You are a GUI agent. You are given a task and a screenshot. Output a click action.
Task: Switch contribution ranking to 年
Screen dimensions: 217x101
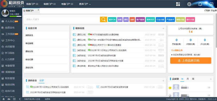[x=182, y=79]
